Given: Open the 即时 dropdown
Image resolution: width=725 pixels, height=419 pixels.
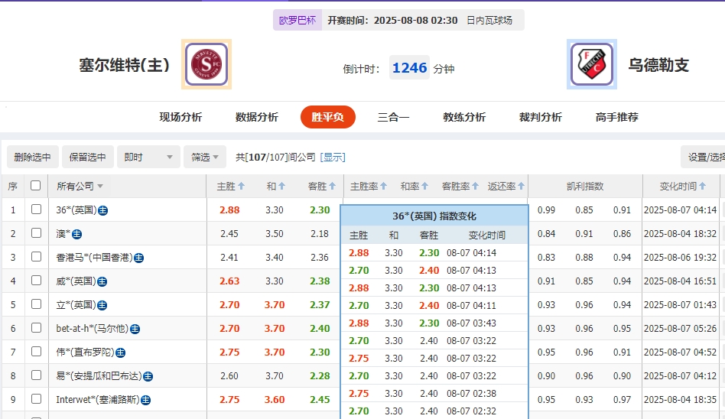Looking at the screenshot, I should [149, 157].
